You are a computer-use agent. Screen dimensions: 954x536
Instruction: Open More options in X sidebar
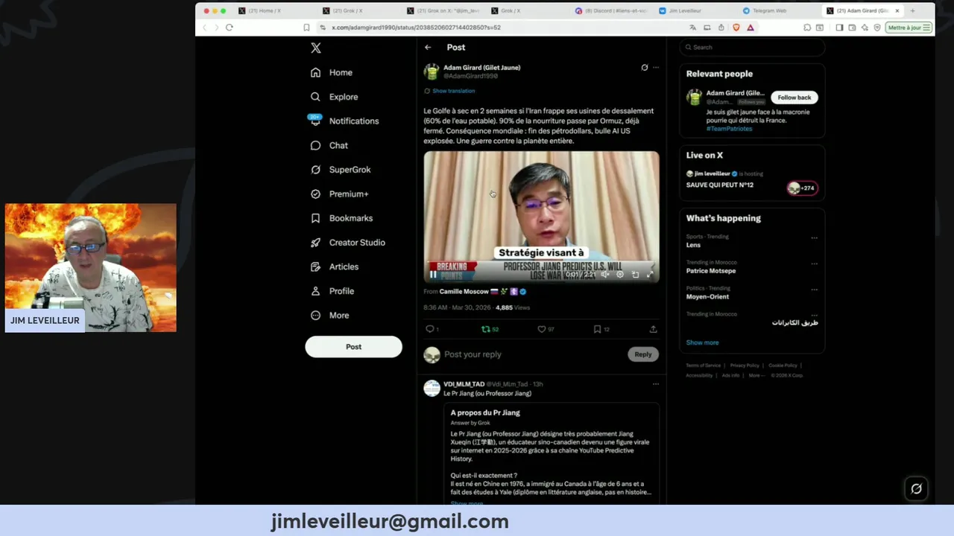[329, 316]
